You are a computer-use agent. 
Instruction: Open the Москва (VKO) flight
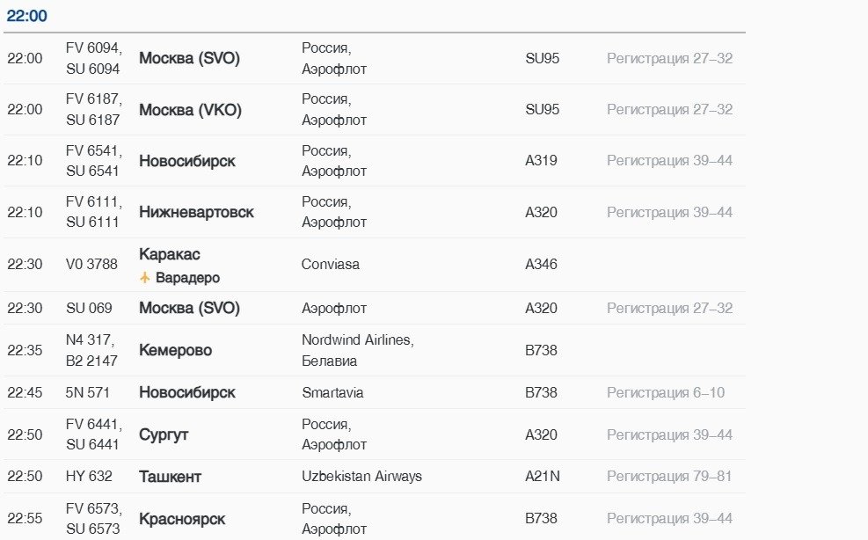(190, 110)
